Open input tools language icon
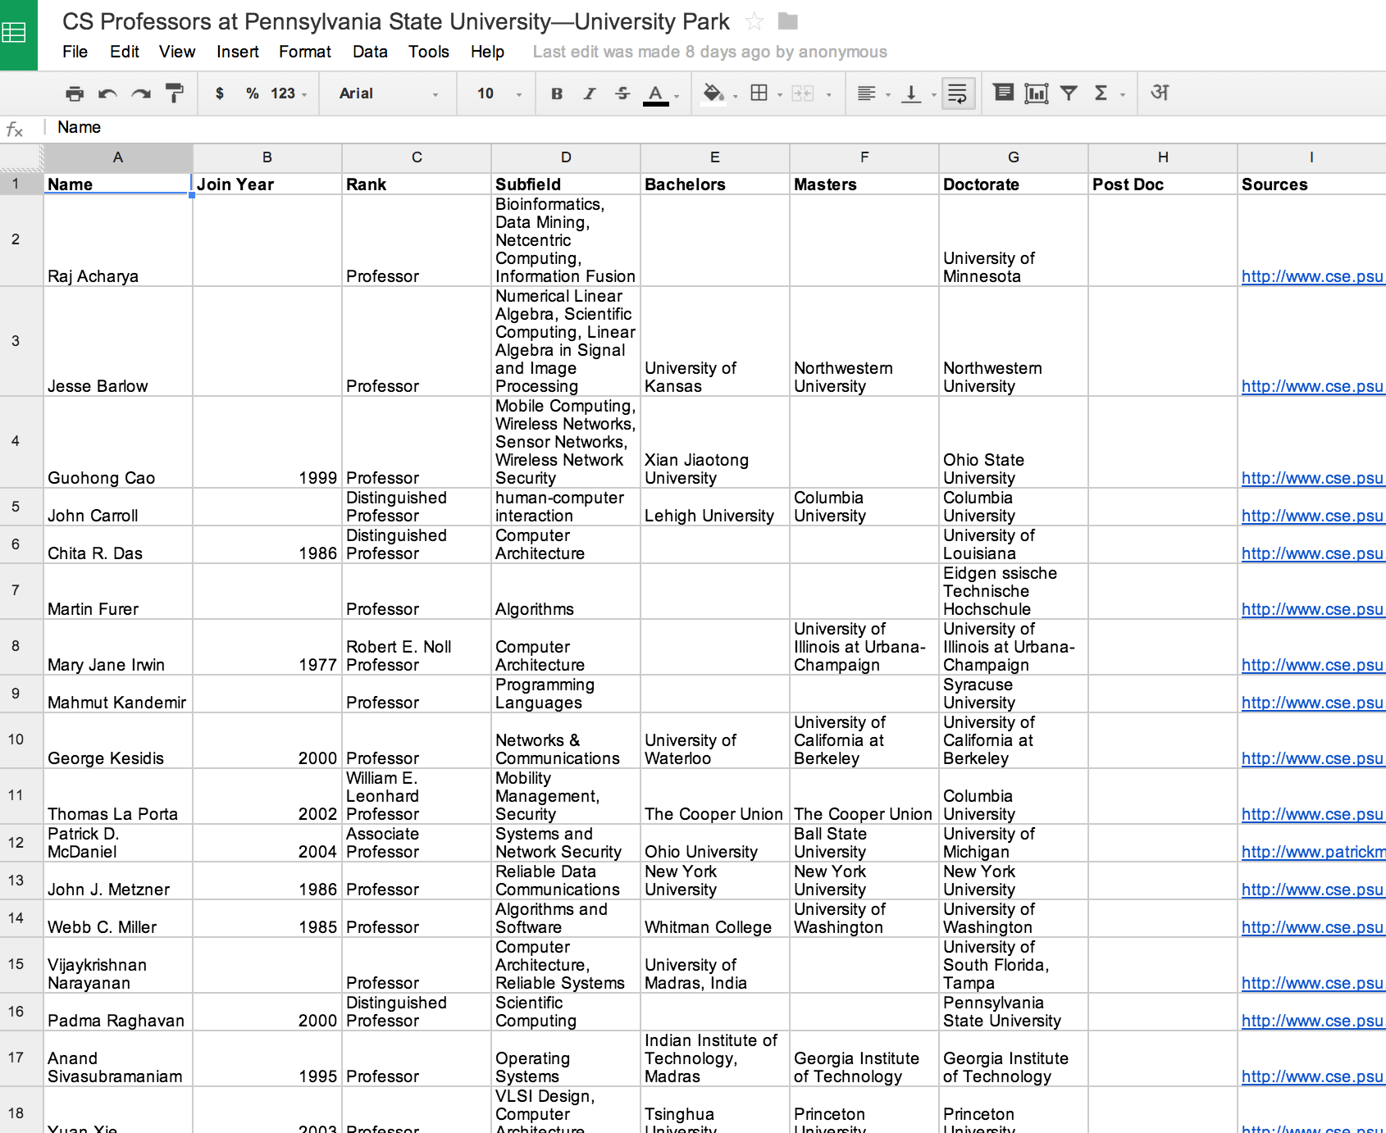The image size is (1386, 1133). 1159,93
